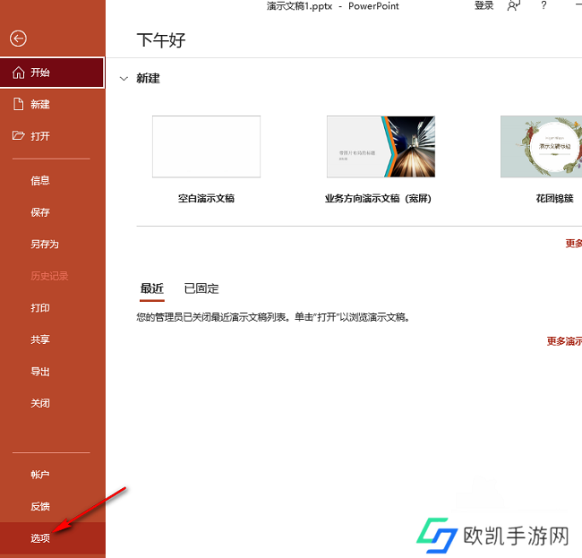Open the 打印 page
Viewport: 582px width, 558px height.
pos(52,308)
